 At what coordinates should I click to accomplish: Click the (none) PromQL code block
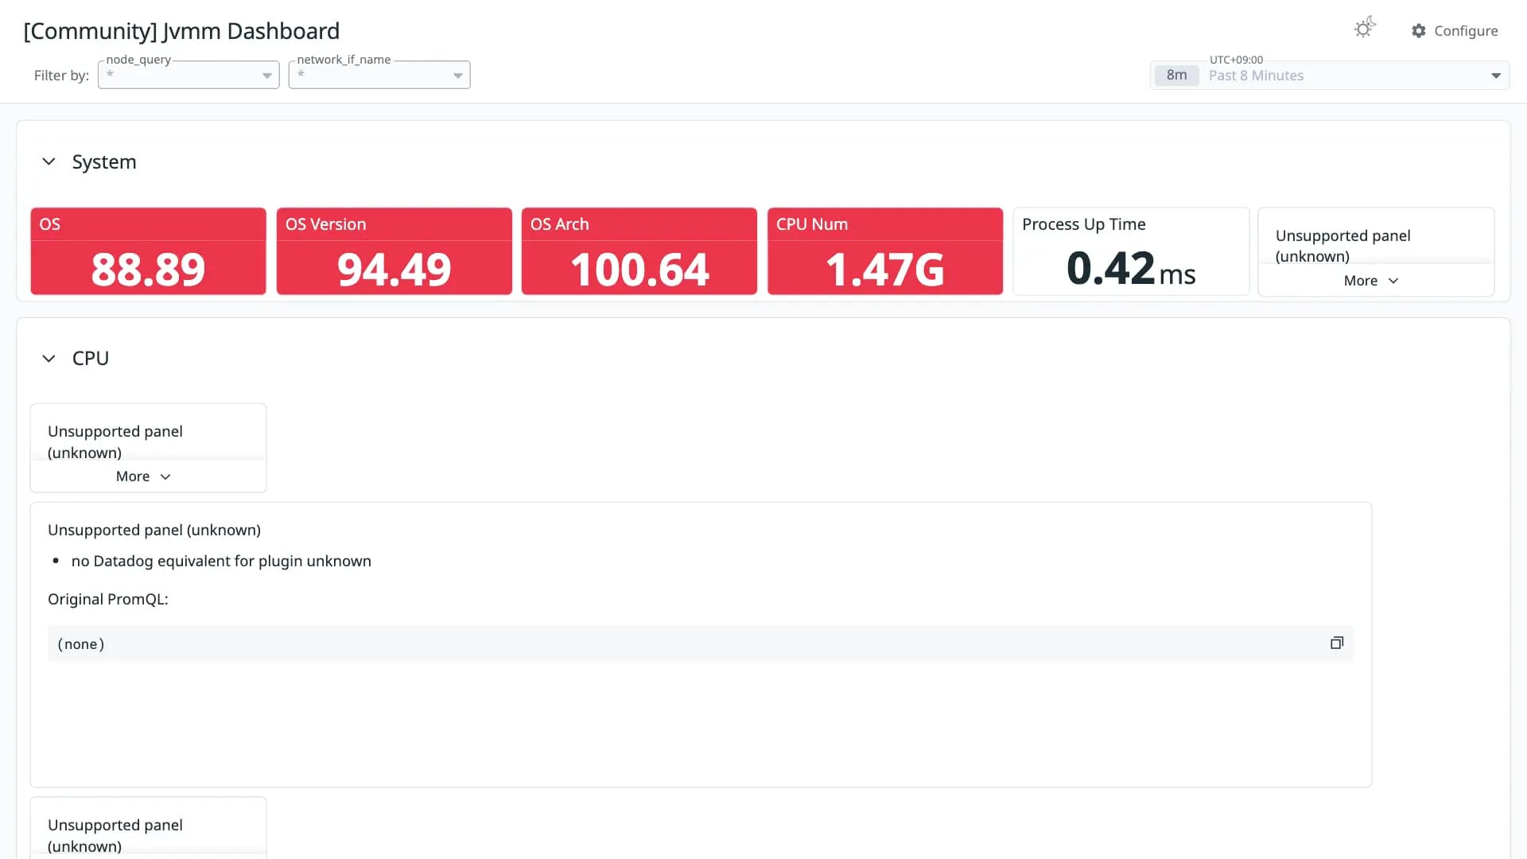[700, 643]
